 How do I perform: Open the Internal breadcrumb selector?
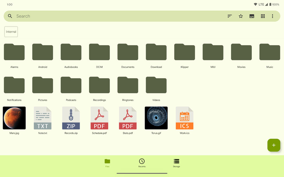[11, 32]
